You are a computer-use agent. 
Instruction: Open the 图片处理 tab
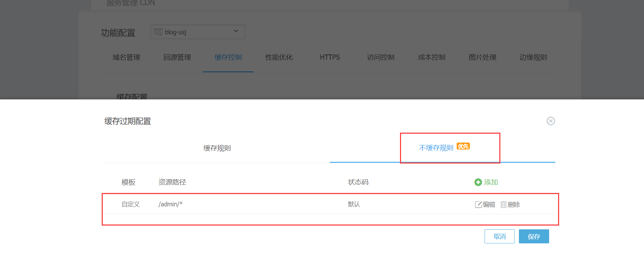click(x=482, y=57)
